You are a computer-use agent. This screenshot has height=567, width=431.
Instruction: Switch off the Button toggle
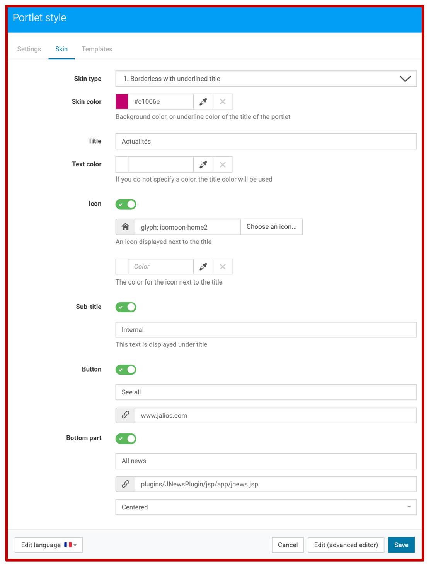point(126,370)
